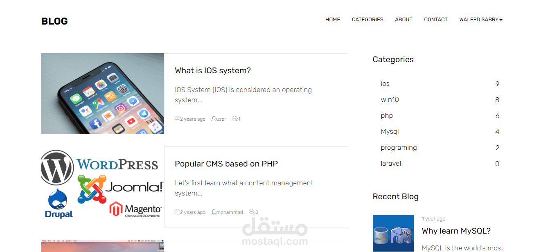Select the laravel category

[391, 163]
